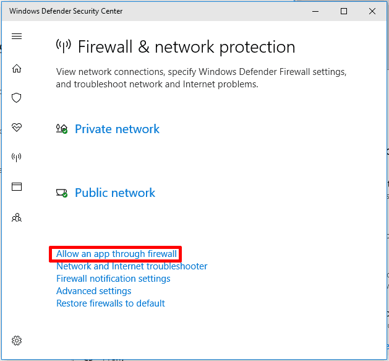Open Device performance & health heart icon

[x=17, y=128]
